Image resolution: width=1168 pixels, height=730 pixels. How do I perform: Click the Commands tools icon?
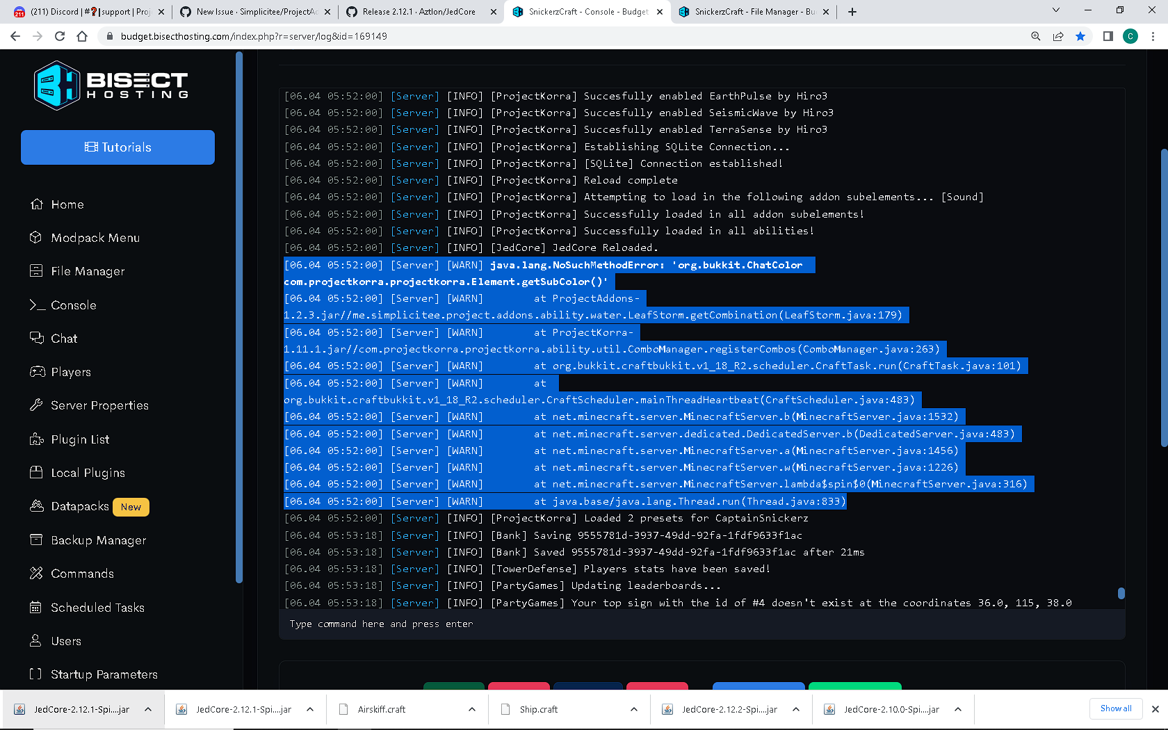tap(36, 573)
